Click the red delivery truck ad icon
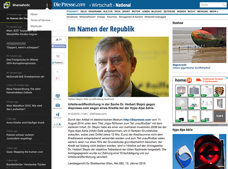This screenshot has height=169, width=228. (199, 80)
